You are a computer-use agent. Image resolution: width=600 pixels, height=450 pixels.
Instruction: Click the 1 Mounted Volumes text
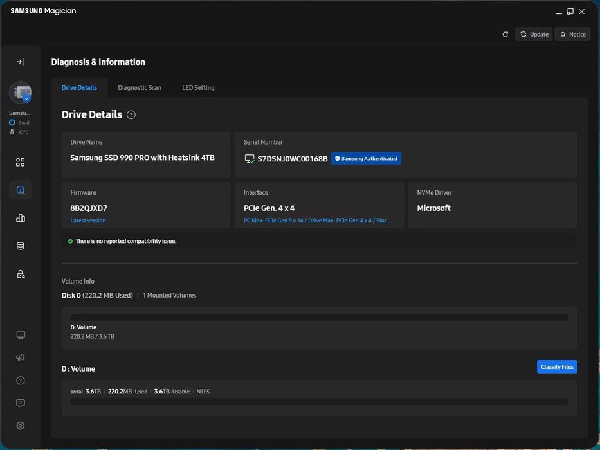[x=170, y=296]
